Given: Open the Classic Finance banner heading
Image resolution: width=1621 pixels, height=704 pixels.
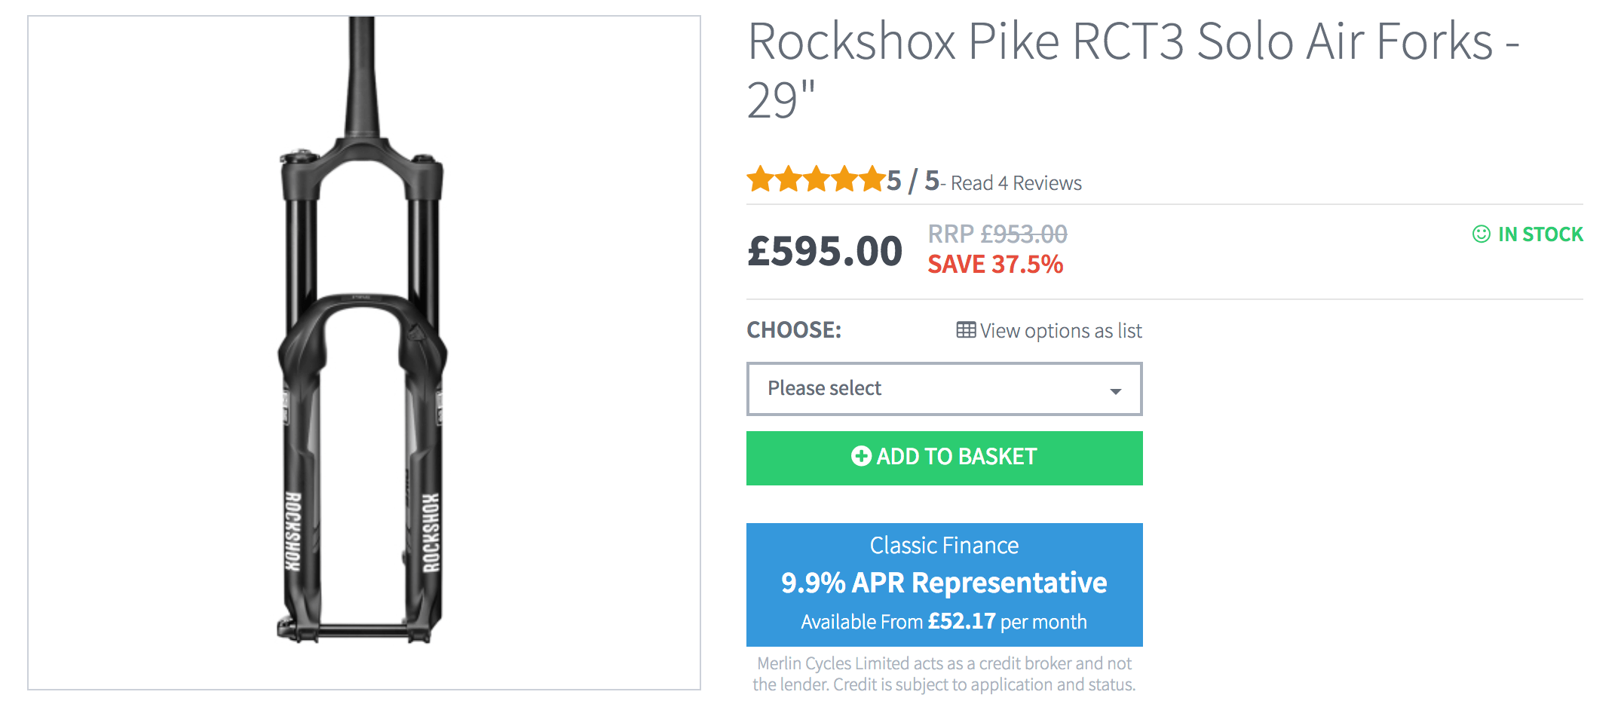Looking at the screenshot, I should click(x=944, y=545).
